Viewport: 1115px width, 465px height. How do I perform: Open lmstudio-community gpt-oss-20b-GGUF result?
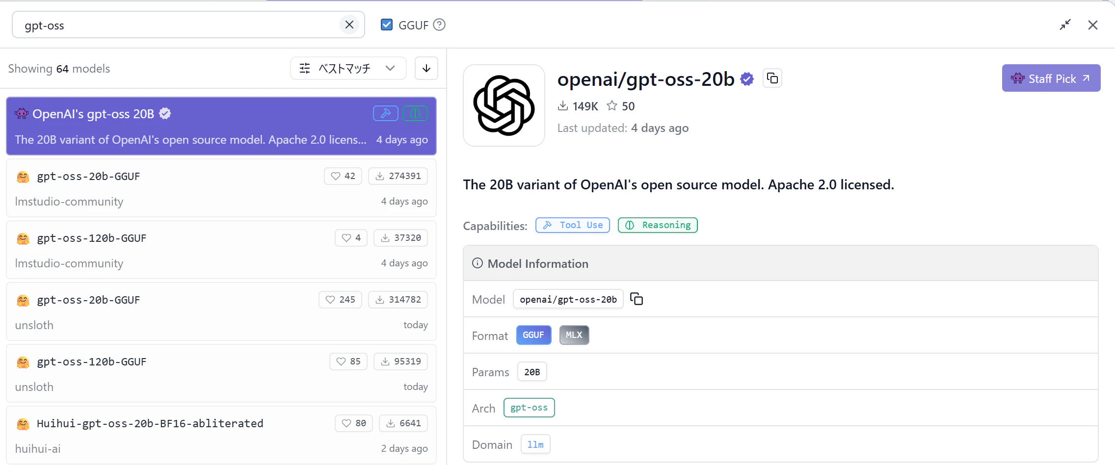(221, 188)
